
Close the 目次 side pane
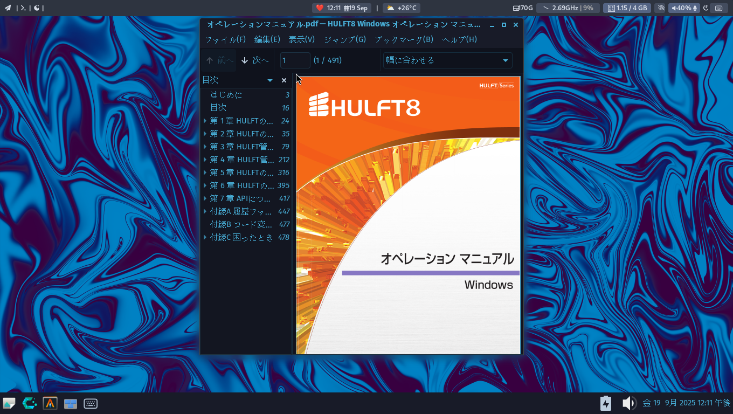click(284, 80)
